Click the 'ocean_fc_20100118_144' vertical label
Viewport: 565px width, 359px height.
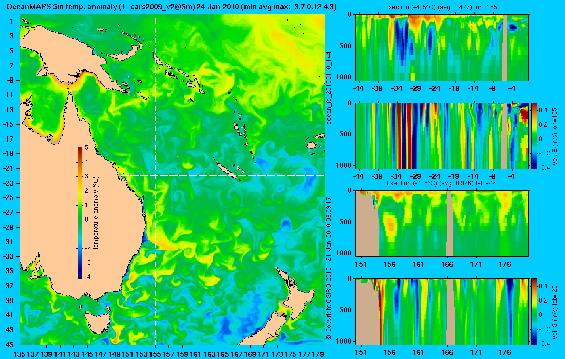coord(329,88)
